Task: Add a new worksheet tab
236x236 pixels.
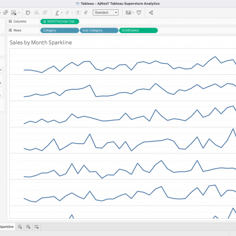Action: click(20, 227)
